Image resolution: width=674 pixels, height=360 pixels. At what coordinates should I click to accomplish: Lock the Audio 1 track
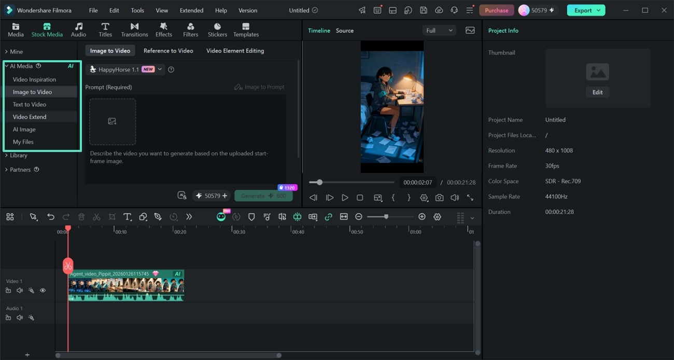point(8,317)
